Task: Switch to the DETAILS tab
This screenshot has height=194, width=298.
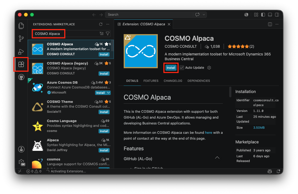Action: point(132,81)
